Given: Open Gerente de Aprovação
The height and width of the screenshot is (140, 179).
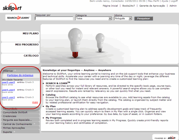Looking at the screenshot, I should [152, 6].
